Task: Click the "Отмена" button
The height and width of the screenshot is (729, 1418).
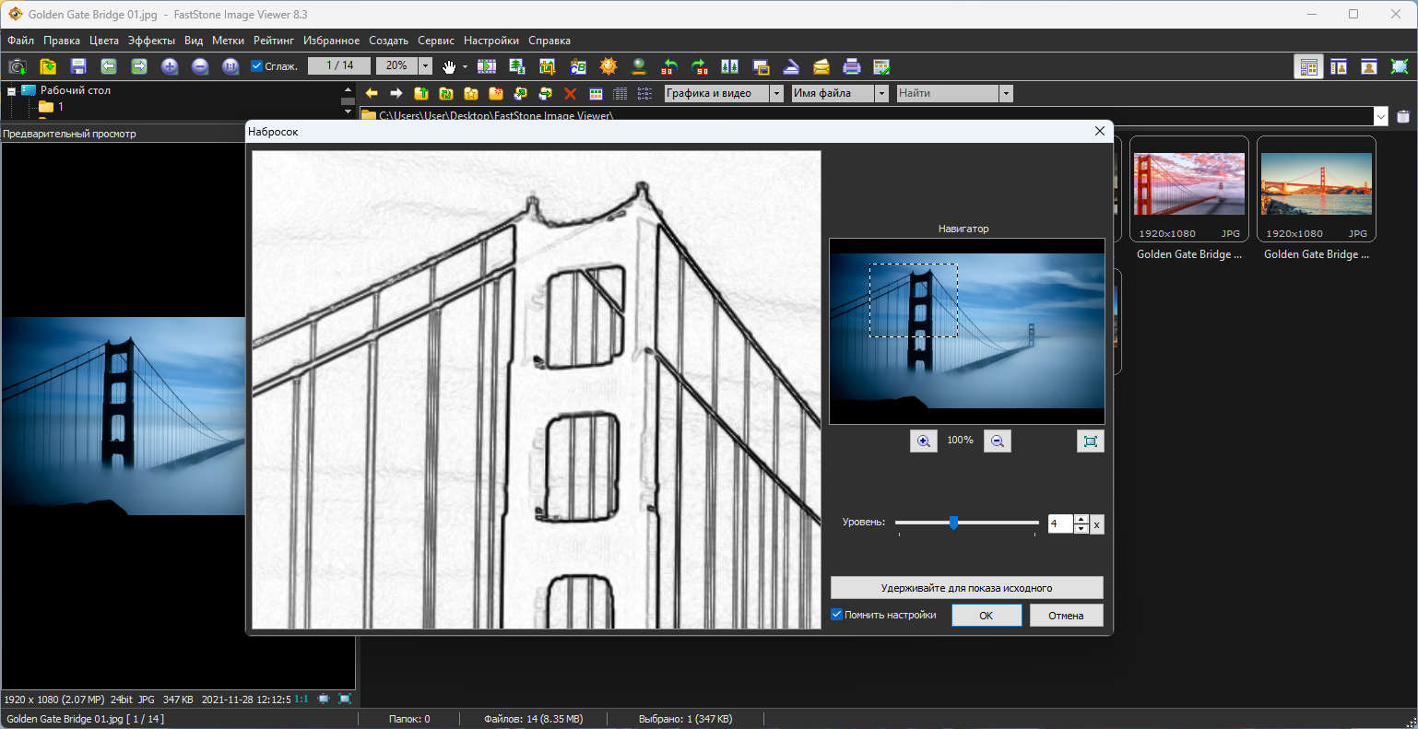Action: [x=1065, y=616]
